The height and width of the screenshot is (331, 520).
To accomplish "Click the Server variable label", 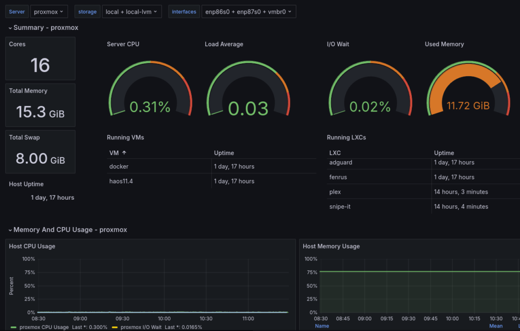I will pos(16,11).
